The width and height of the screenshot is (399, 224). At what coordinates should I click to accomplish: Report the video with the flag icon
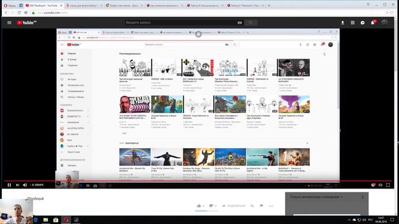[x=261, y=206]
